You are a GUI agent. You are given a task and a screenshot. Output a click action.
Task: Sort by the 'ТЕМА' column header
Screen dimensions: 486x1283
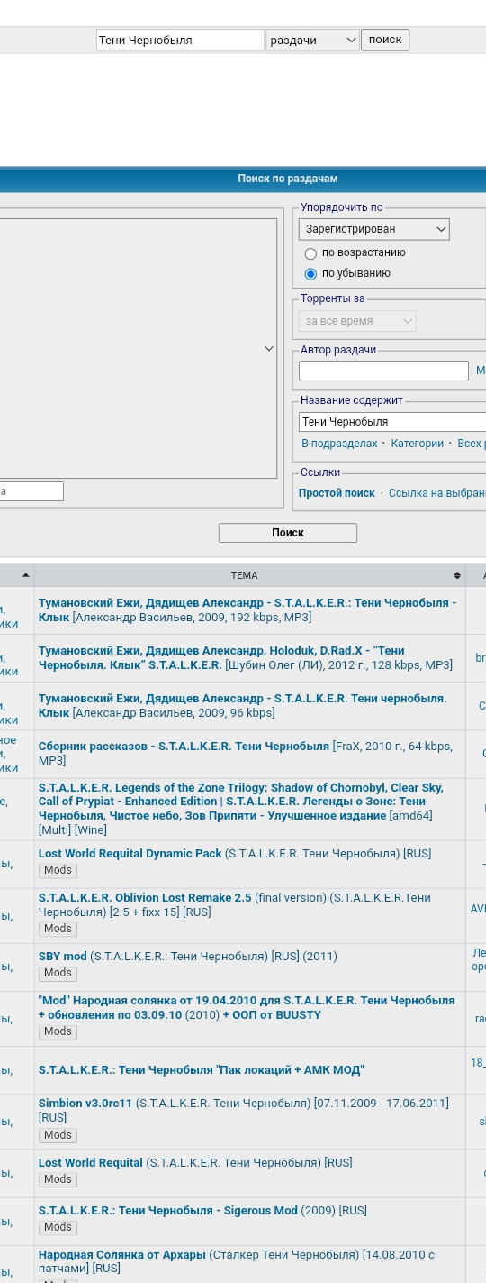tap(244, 575)
